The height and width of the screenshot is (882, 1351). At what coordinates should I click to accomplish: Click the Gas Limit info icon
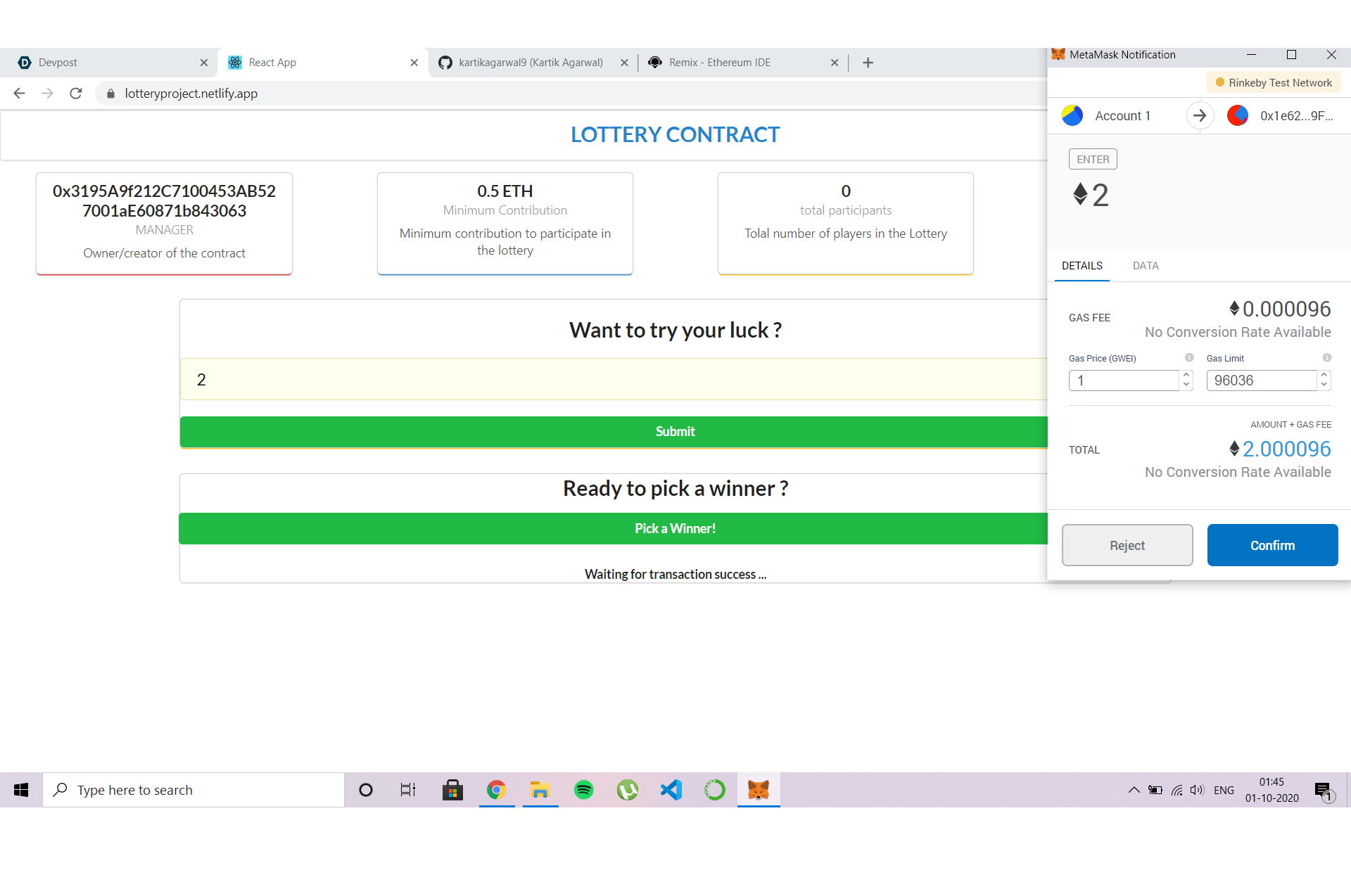point(1326,357)
